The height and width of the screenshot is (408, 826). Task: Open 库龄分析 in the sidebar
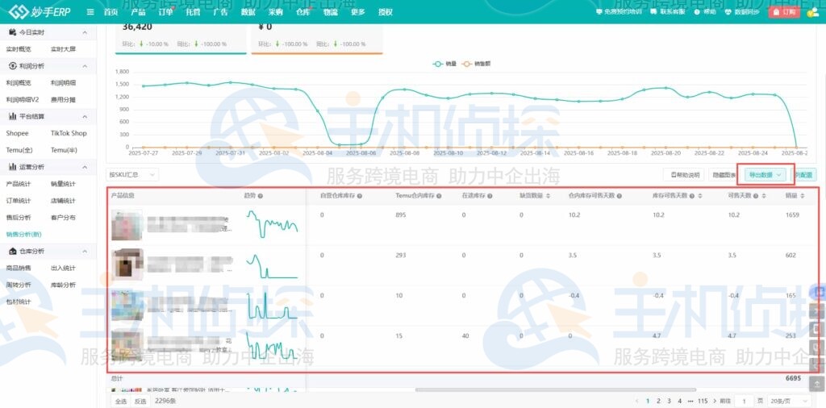pos(64,285)
